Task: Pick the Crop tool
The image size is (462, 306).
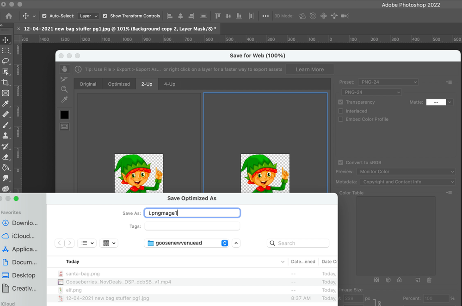Action: (x=6, y=82)
